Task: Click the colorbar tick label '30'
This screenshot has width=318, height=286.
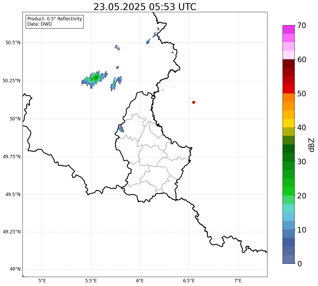Action: point(302,162)
